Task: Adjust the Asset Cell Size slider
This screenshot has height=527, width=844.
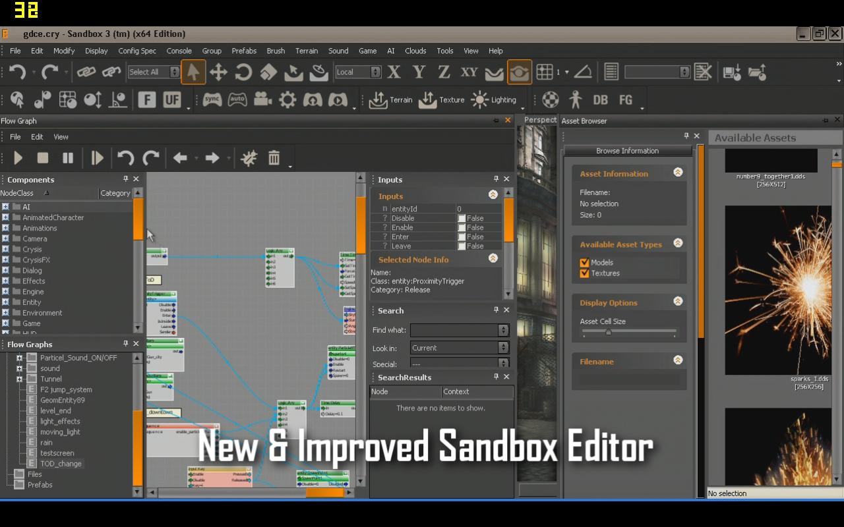Action: (x=609, y=332)
